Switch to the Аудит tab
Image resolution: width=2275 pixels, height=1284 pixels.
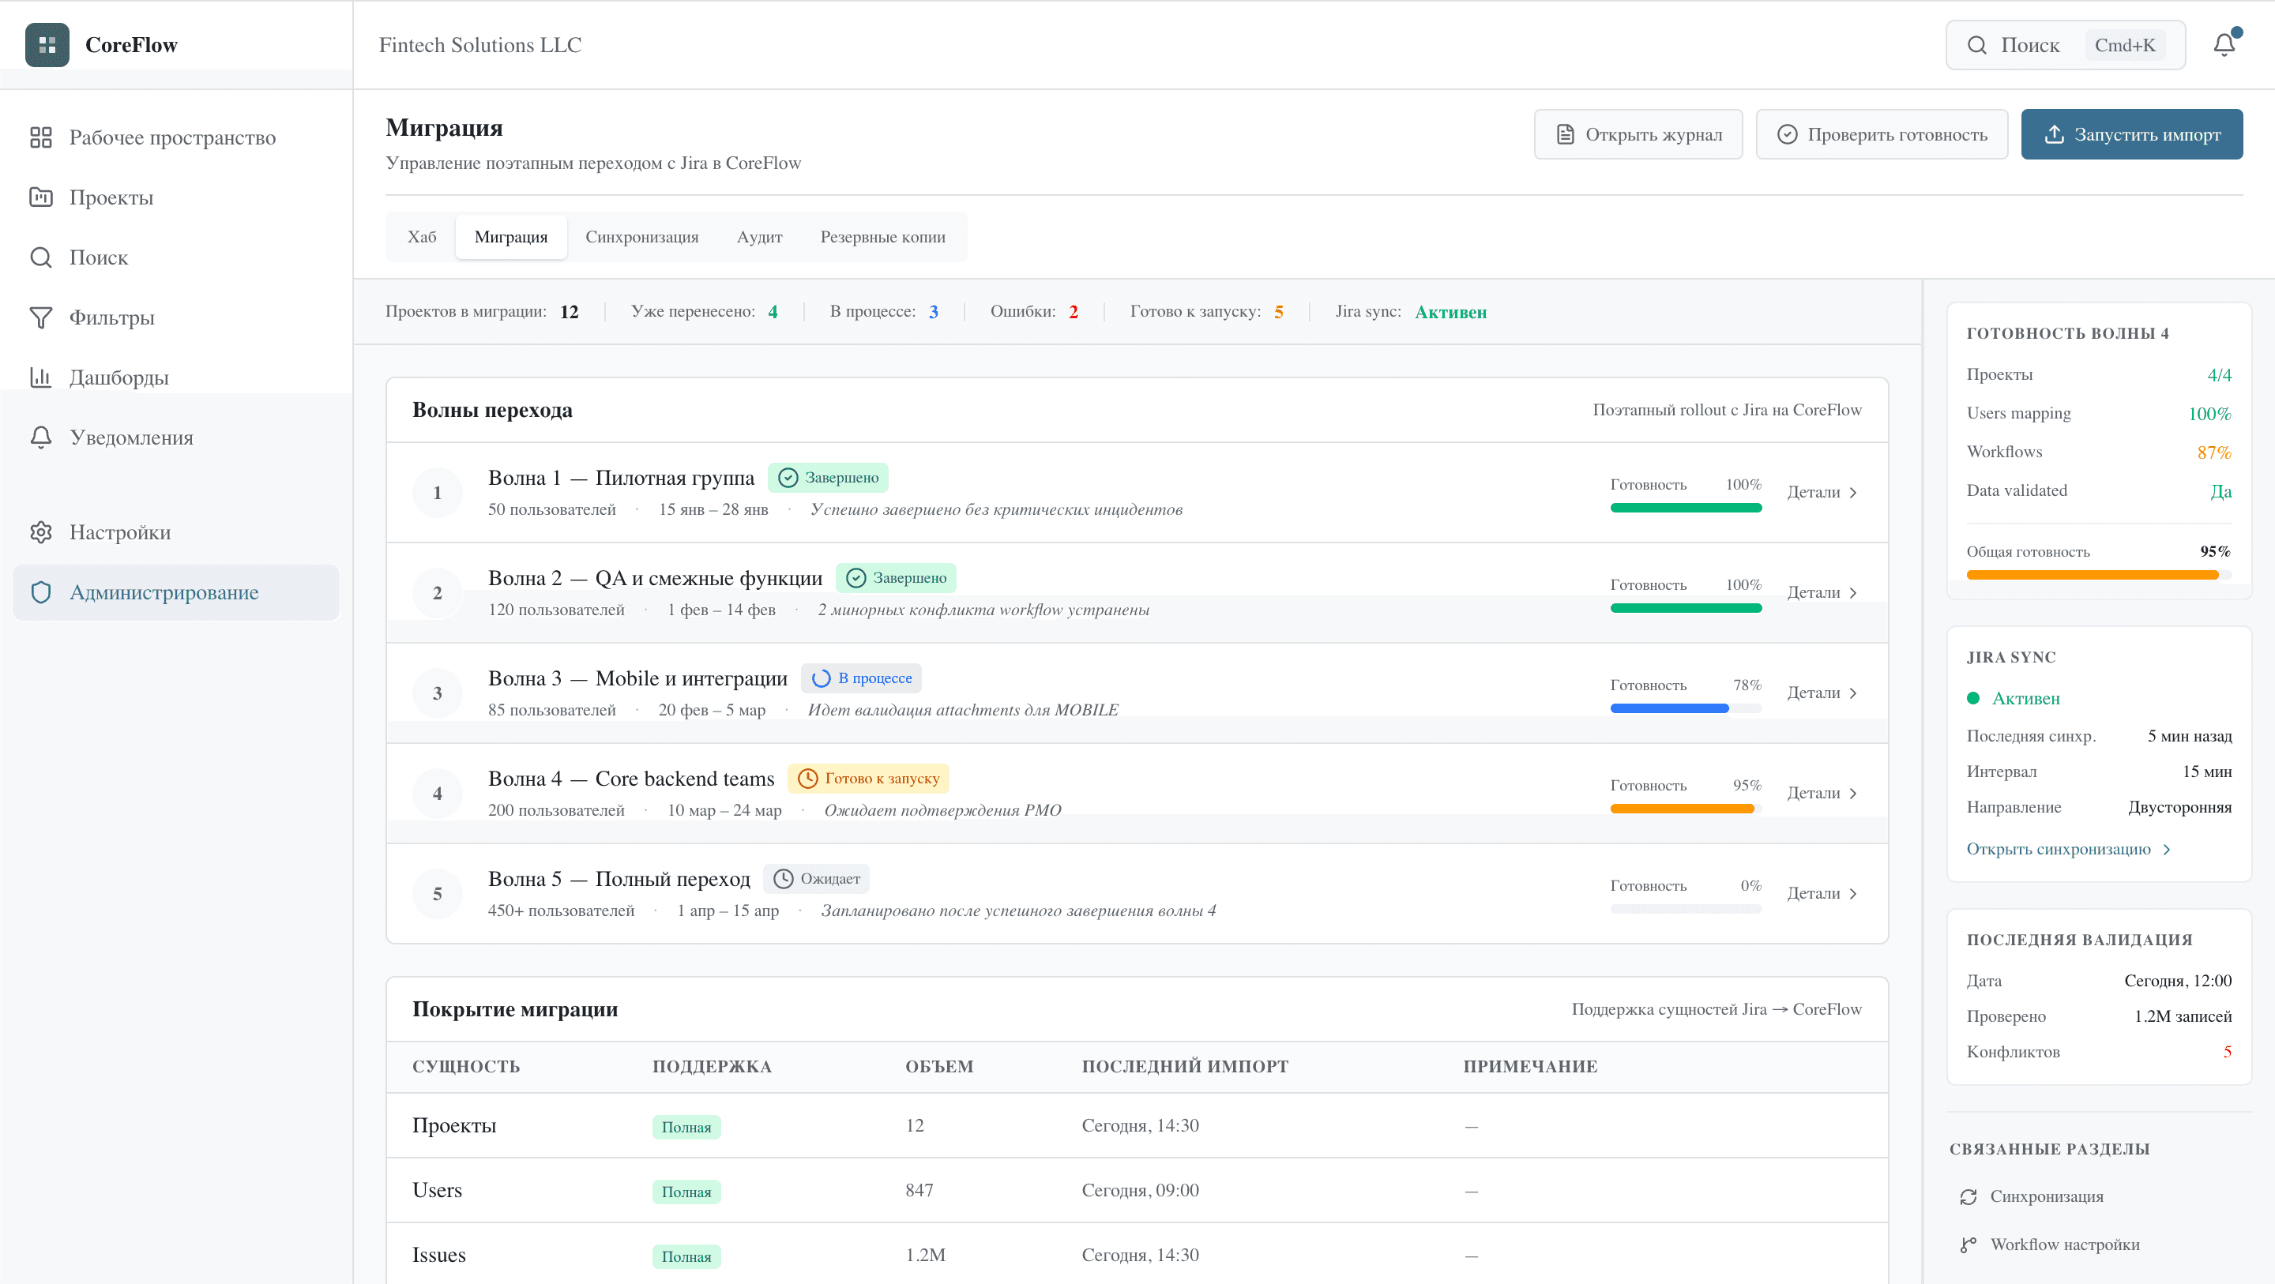tap(758, 237)
